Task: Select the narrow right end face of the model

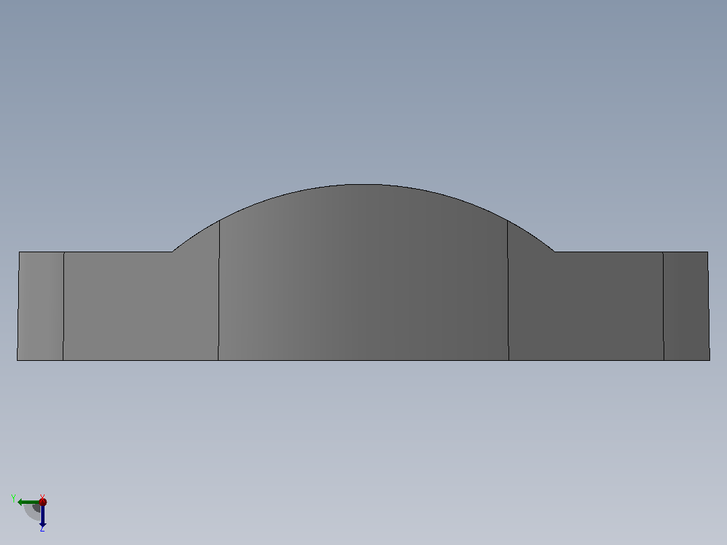Action: pos(687,306)
